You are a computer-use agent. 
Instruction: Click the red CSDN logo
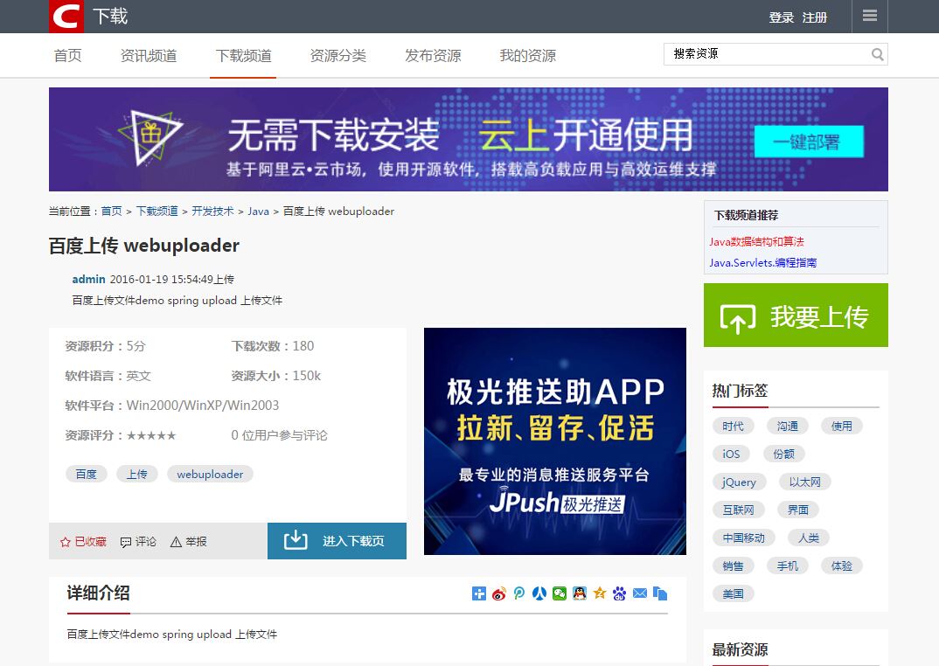(66, 17)
